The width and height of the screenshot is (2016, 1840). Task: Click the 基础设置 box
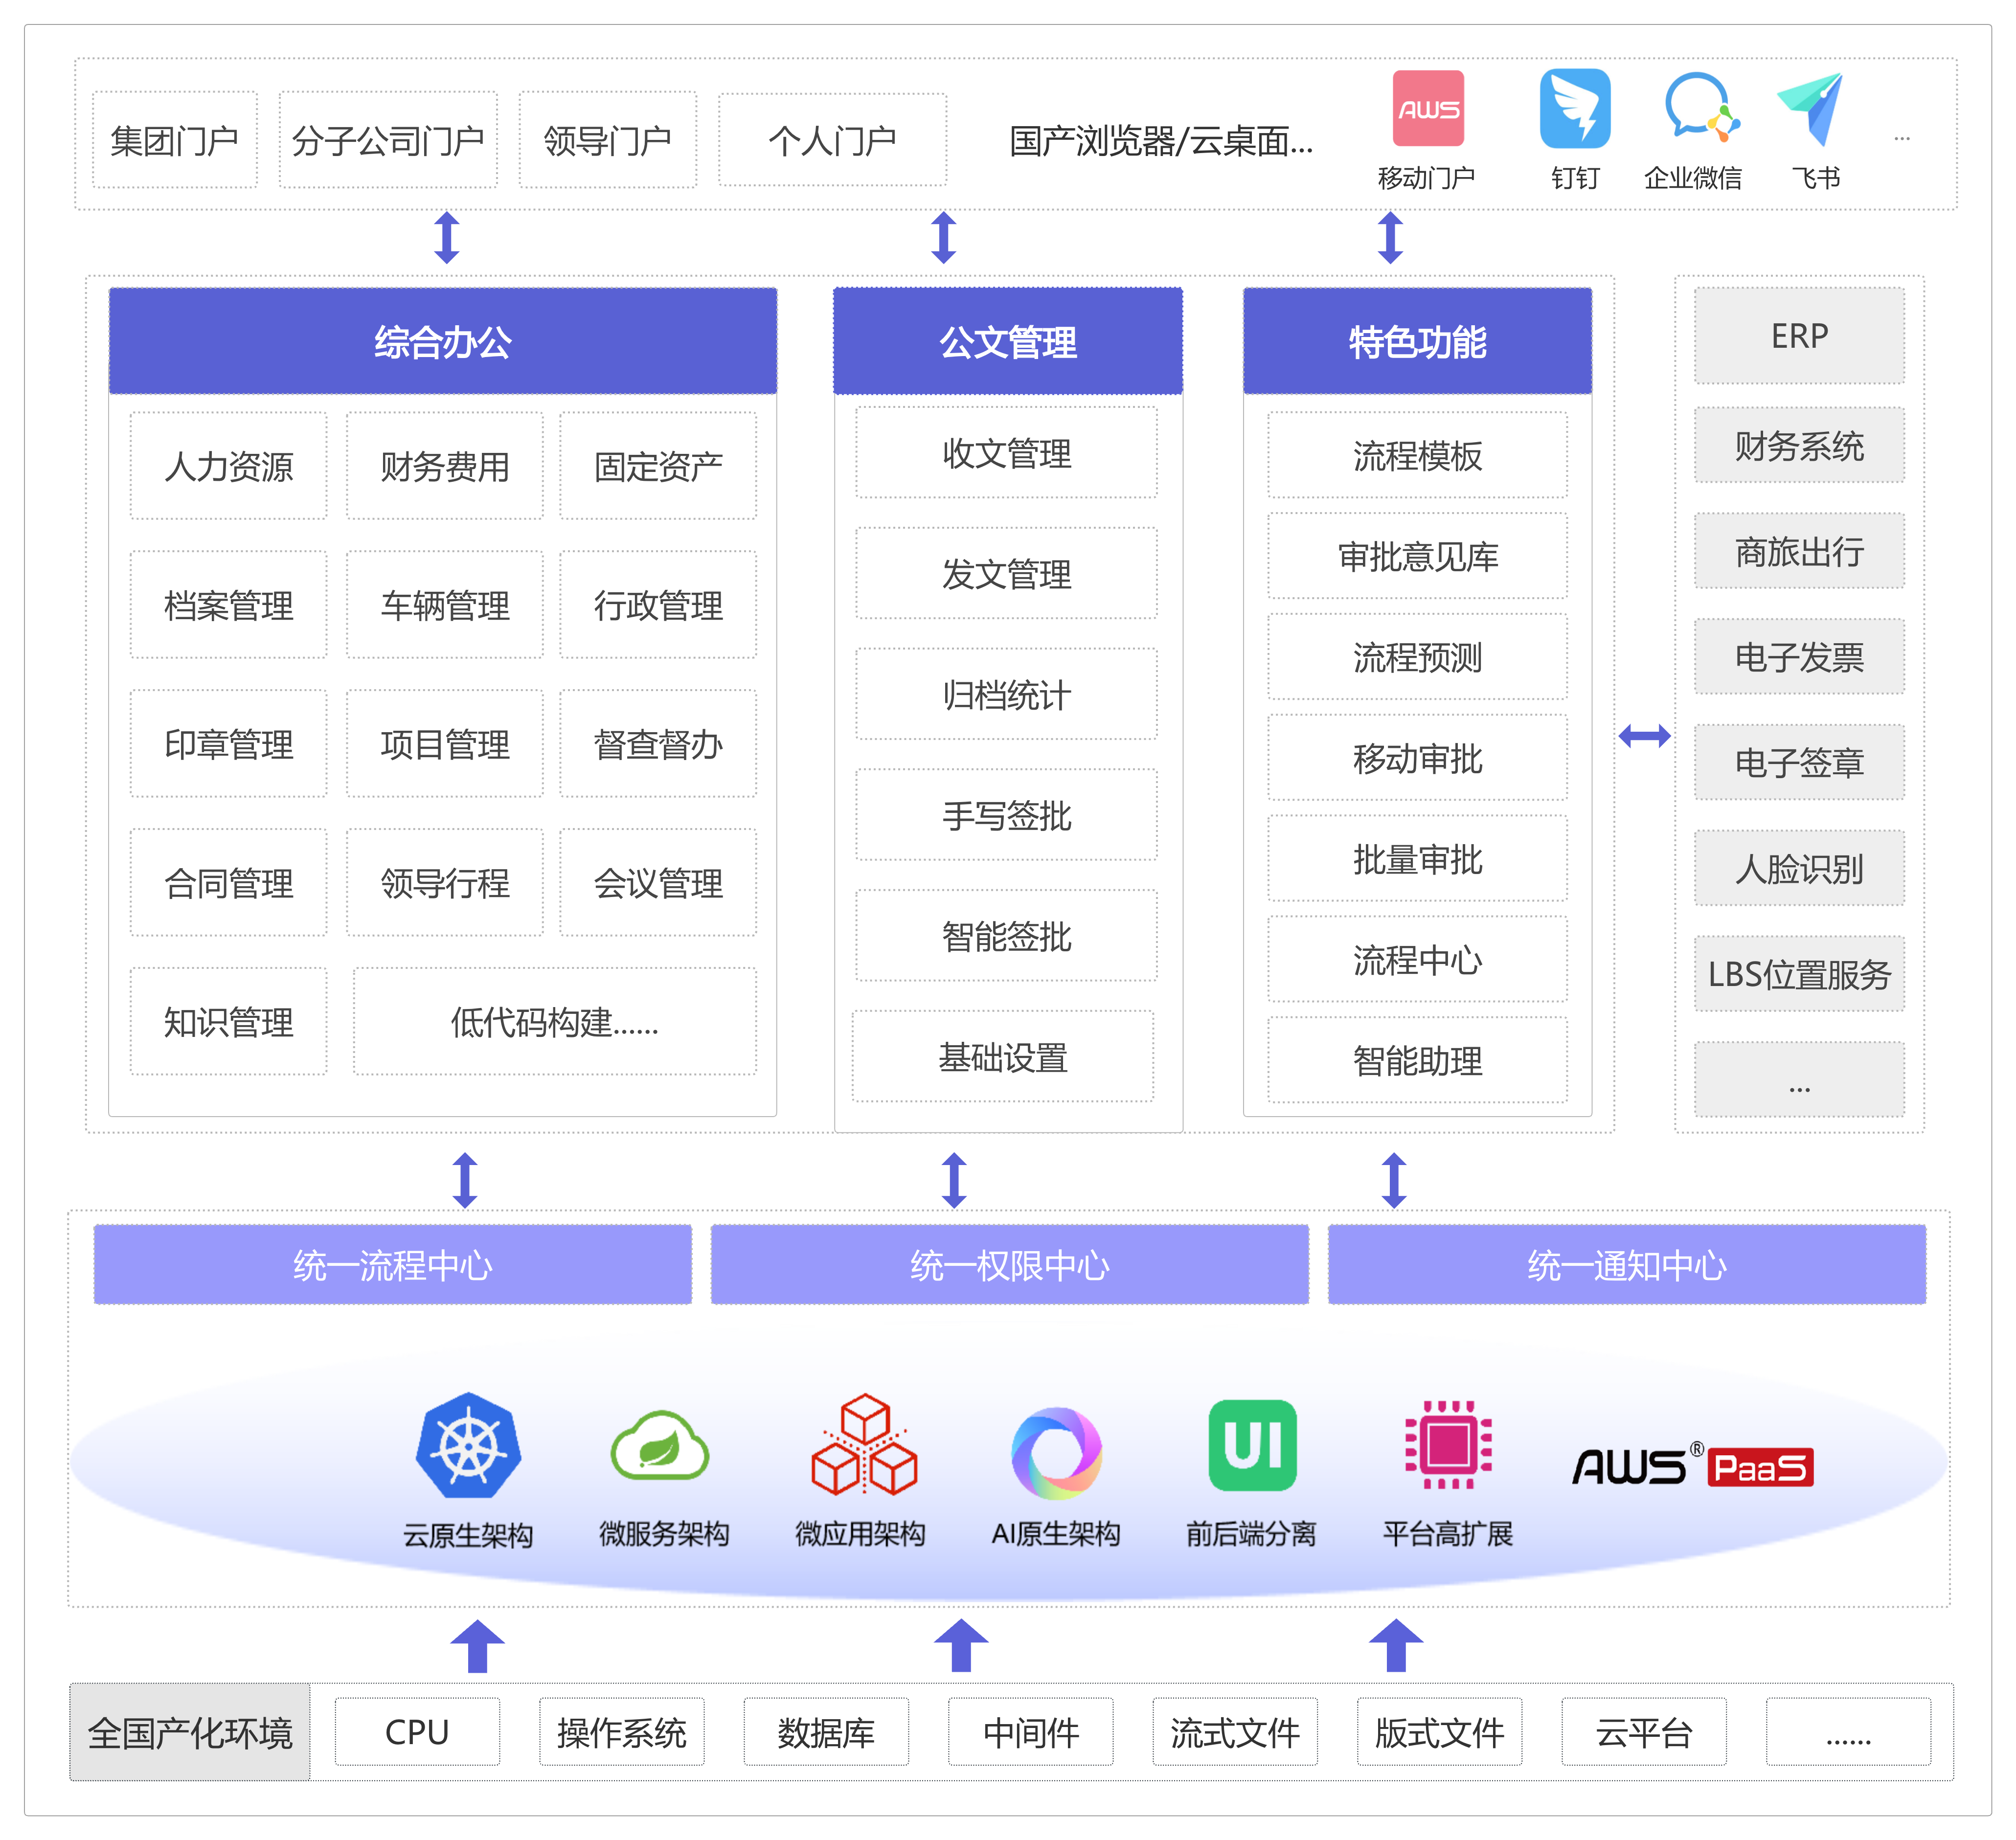click(x=1003, y=1057)
